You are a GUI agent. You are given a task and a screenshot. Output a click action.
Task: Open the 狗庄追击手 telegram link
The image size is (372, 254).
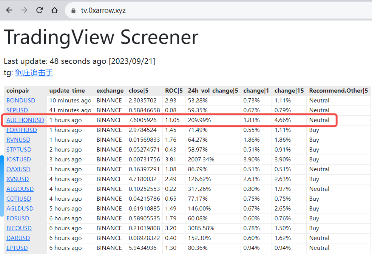(x=34, y=73)
